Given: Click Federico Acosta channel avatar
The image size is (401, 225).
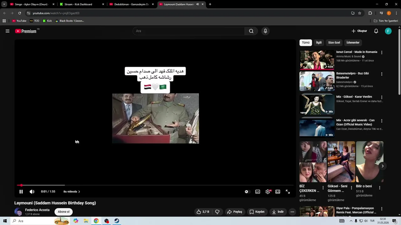Looking at the screenshot, I should click(x=18, y=212).
